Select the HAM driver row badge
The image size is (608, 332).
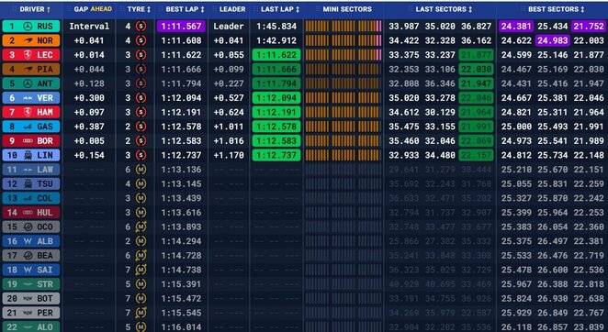coord(31,112)
